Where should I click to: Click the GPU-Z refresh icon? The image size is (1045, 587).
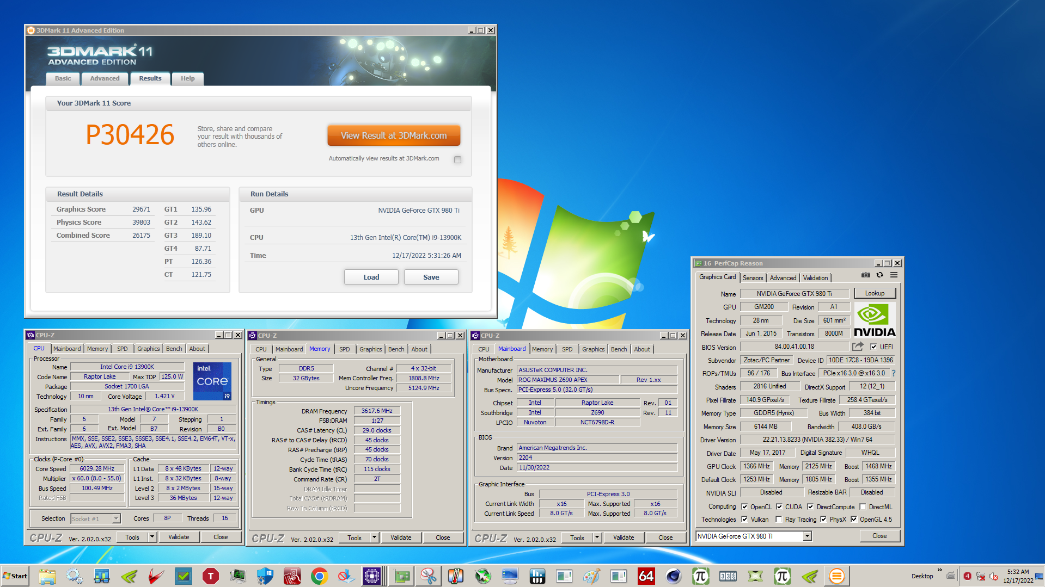click(x=879, y=275)
